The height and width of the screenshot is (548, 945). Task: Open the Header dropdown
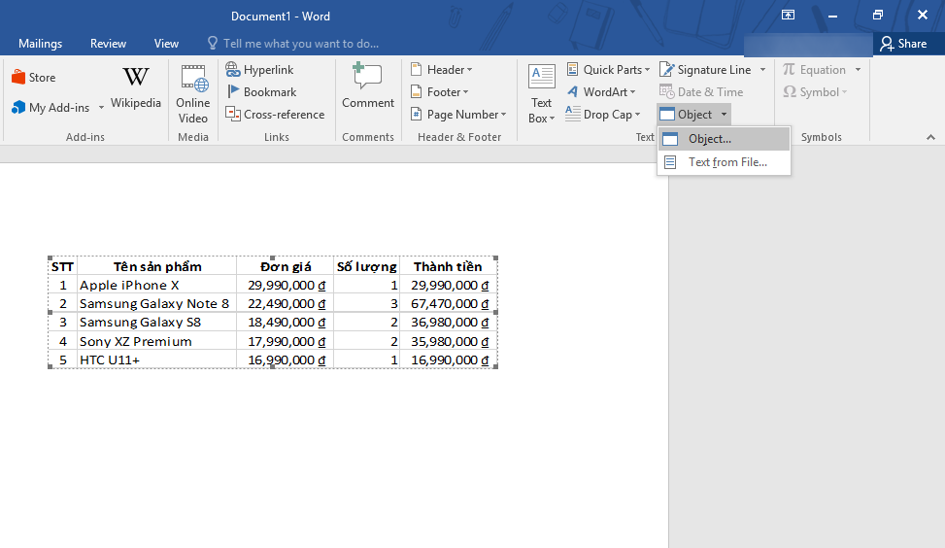pyautogui.click(x=441, y=70)
